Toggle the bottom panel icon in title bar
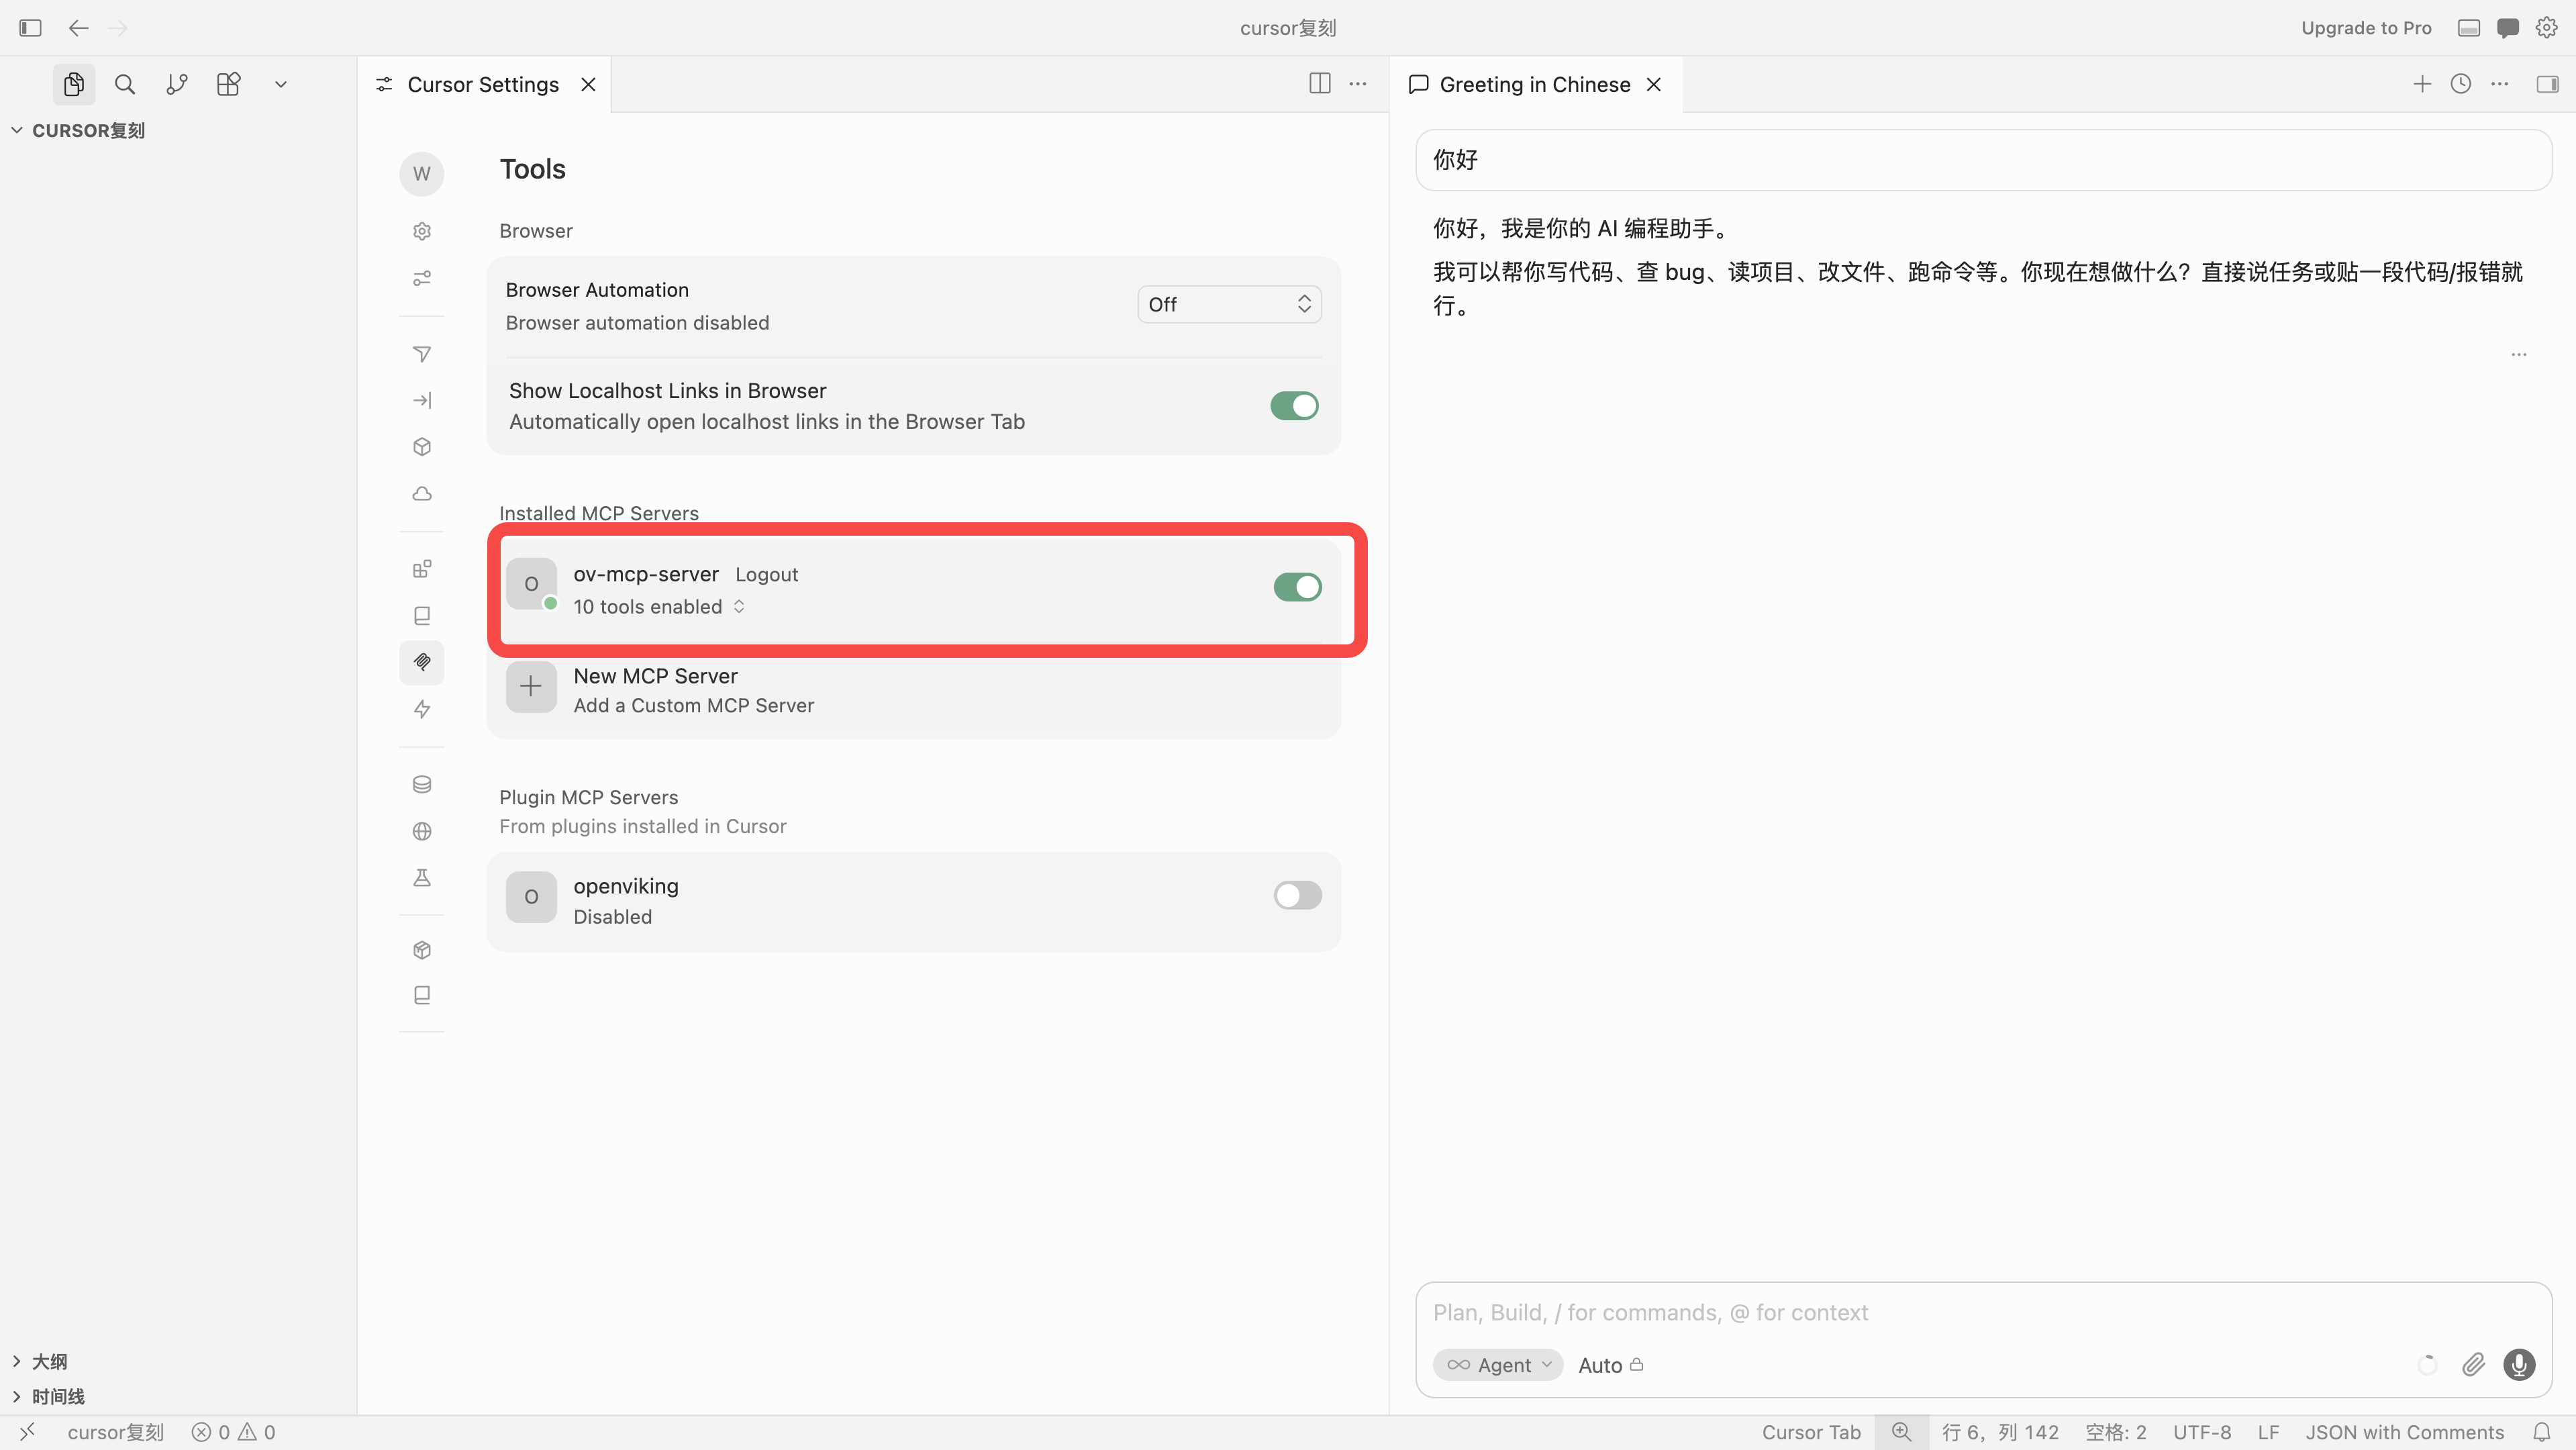This screenshot has height=1450, width=2576. point(2469,28)
